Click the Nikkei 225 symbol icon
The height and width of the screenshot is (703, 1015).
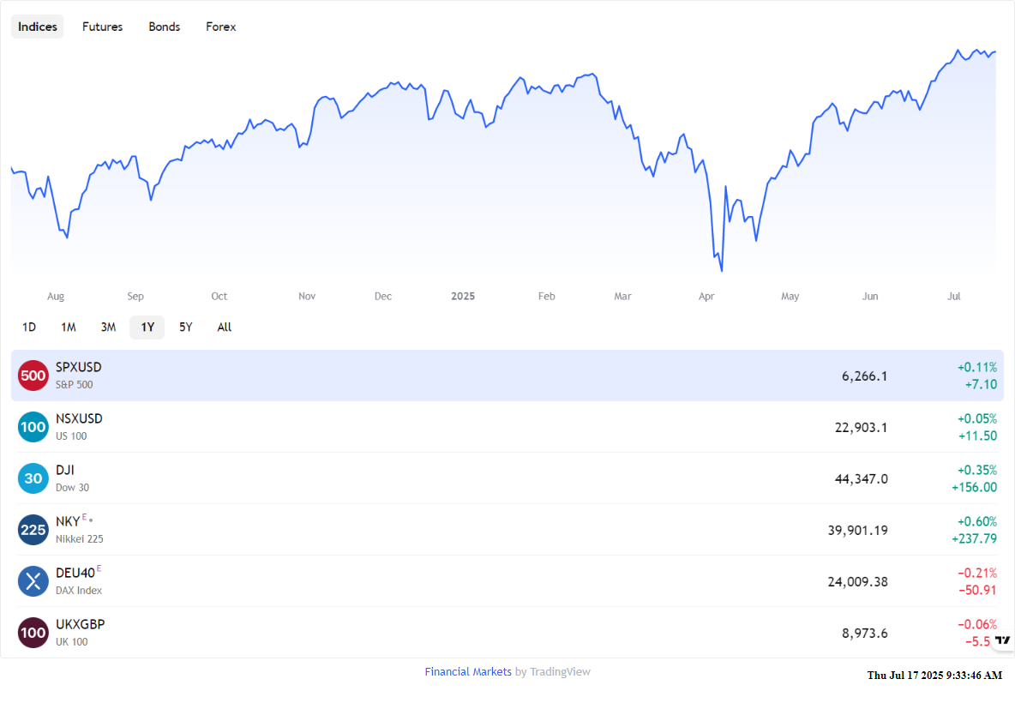(33, 530)
